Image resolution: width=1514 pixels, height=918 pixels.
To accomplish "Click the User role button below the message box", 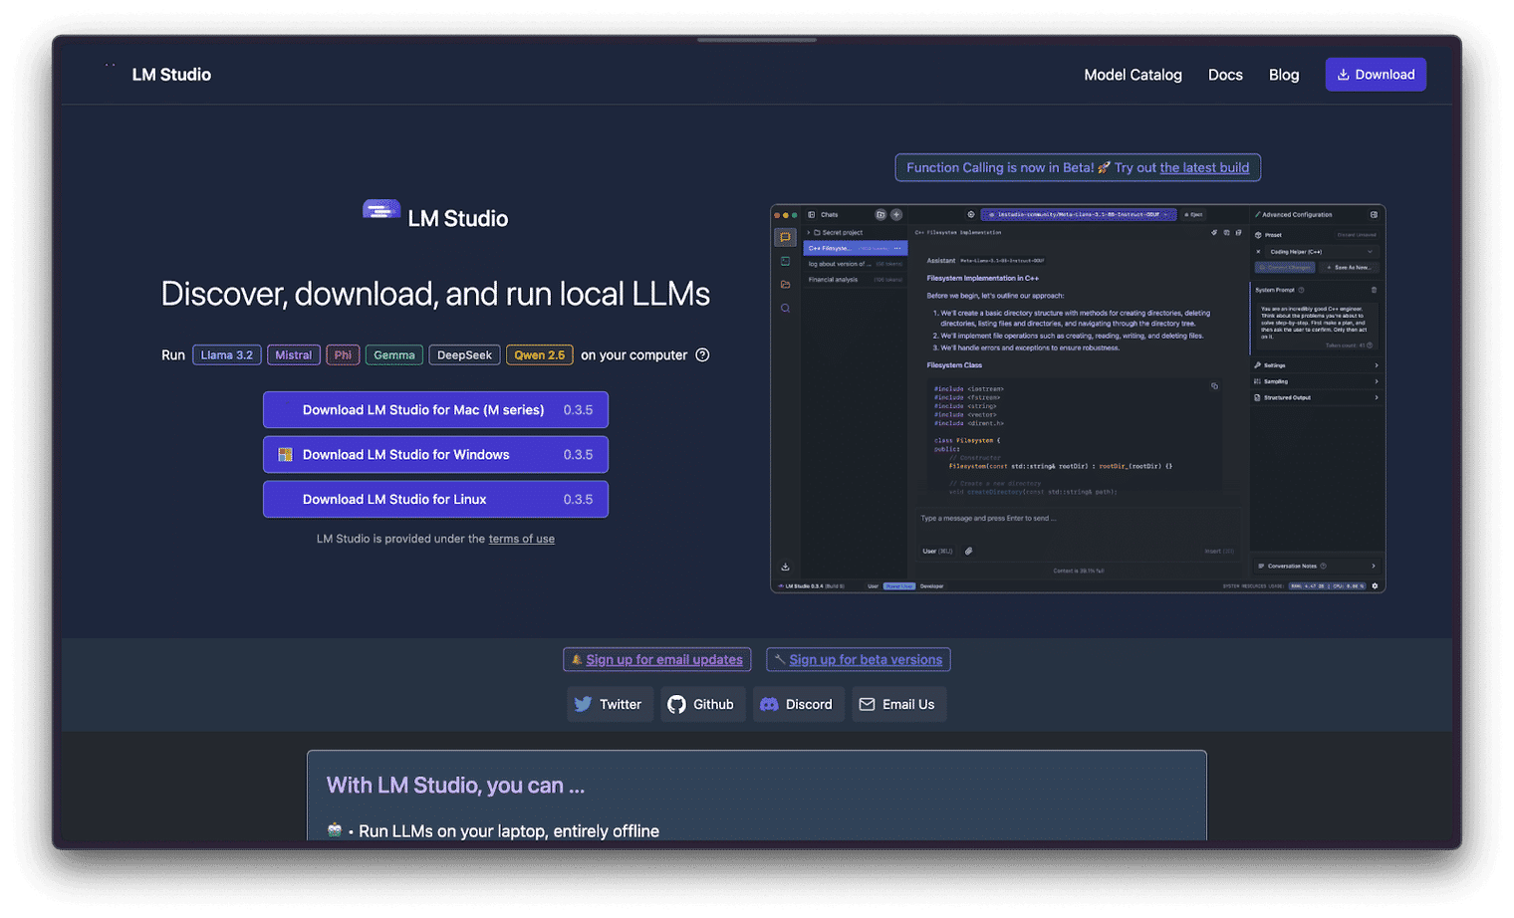I will [937, 551].
